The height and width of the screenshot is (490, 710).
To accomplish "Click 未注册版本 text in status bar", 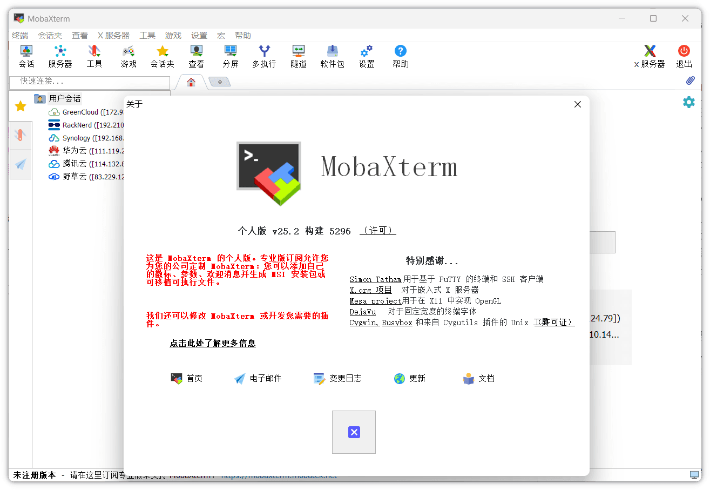I will pyautogui.click(x=35, y=475).
